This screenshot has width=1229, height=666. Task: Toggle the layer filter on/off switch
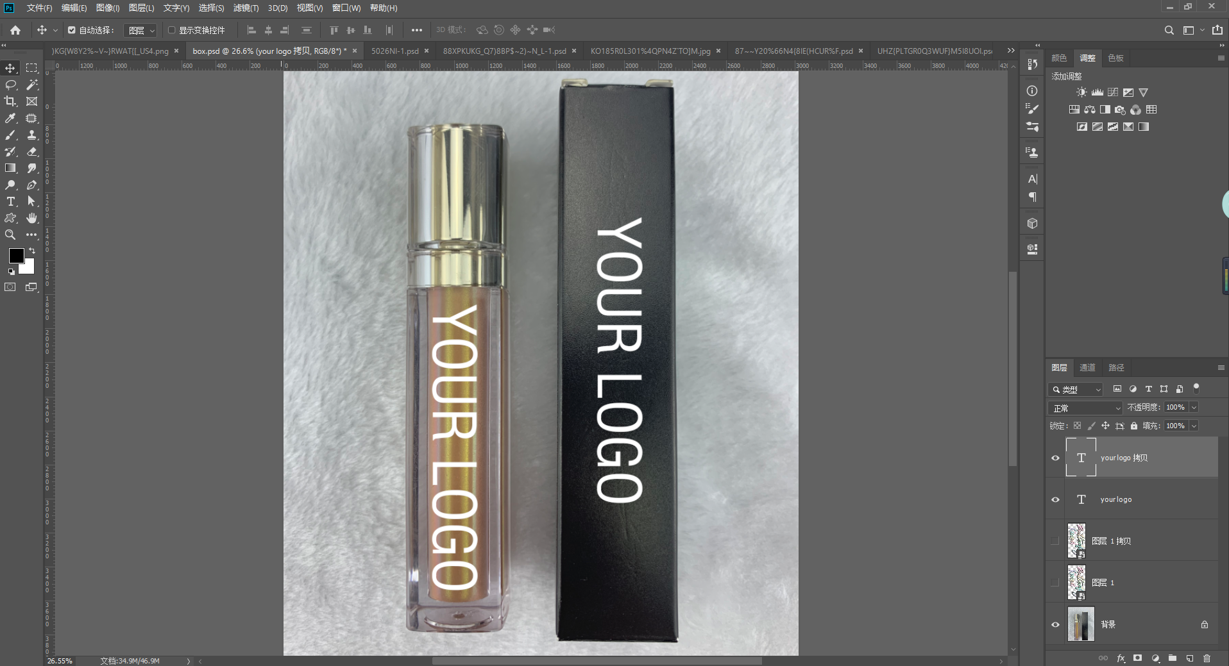tap(1196, 388)
